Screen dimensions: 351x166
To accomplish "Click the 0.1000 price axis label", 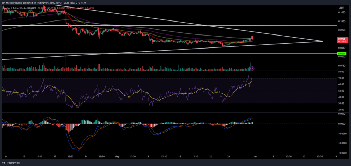I will tap(342, 22).
